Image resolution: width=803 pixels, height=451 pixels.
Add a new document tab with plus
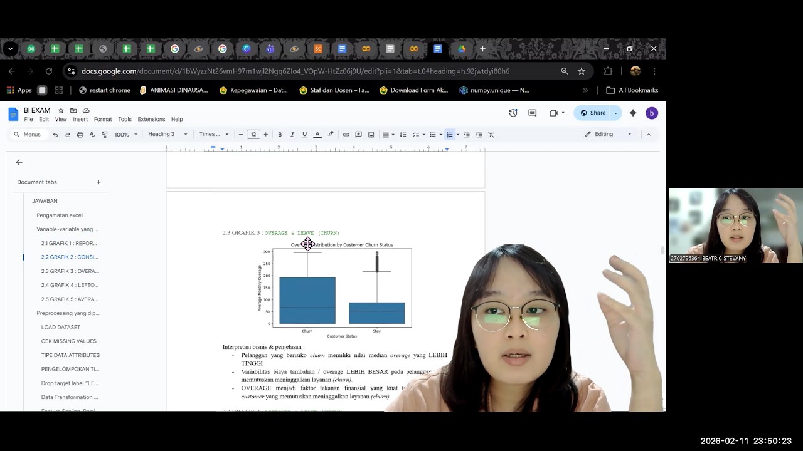tap(98, 182)
